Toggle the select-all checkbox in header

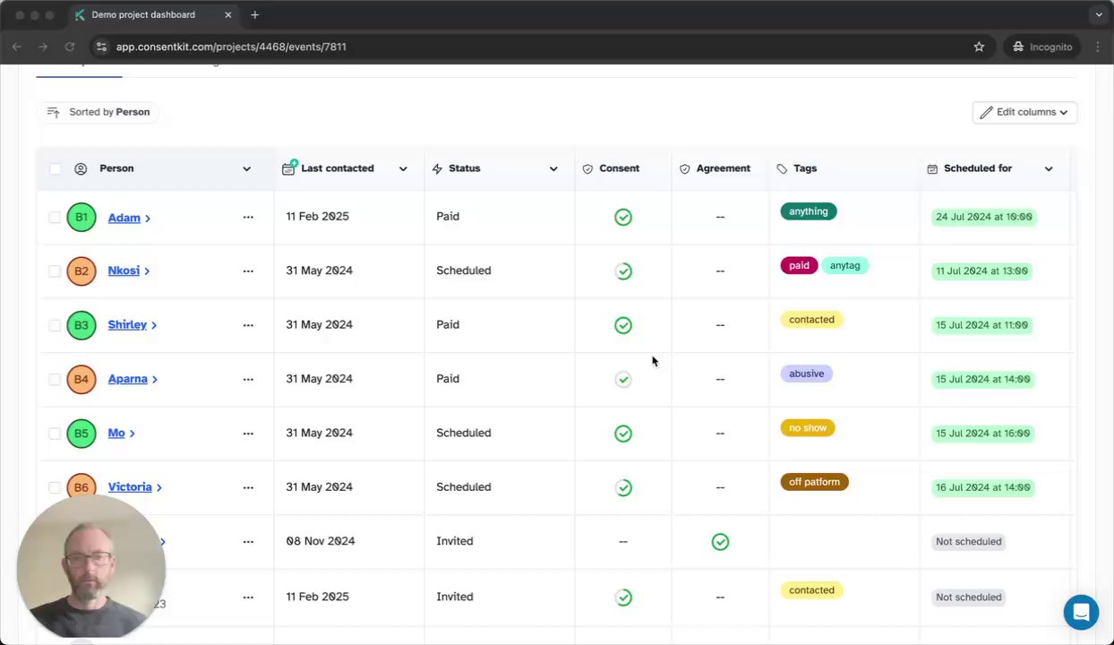pos(55,168)
